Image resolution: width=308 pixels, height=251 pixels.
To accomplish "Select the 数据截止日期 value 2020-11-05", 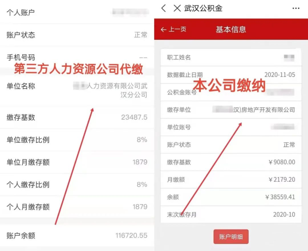I will (280, 75).
